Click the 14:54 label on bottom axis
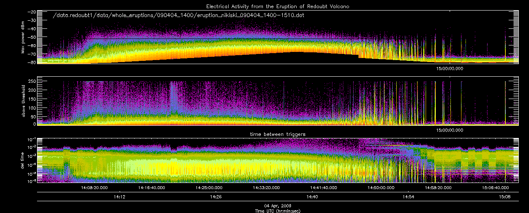The width and height of the screenshot is (529, 213). coord(409,197)
